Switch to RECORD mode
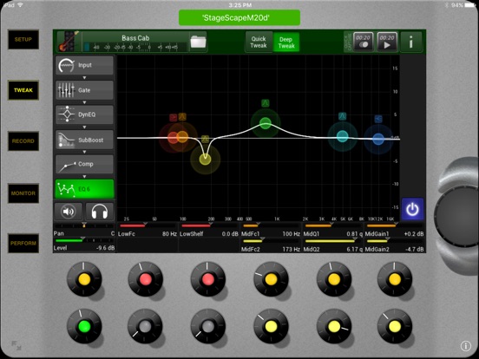Image resolution: width=479 pixels, height=359 pixels. (x=23, y=141)
